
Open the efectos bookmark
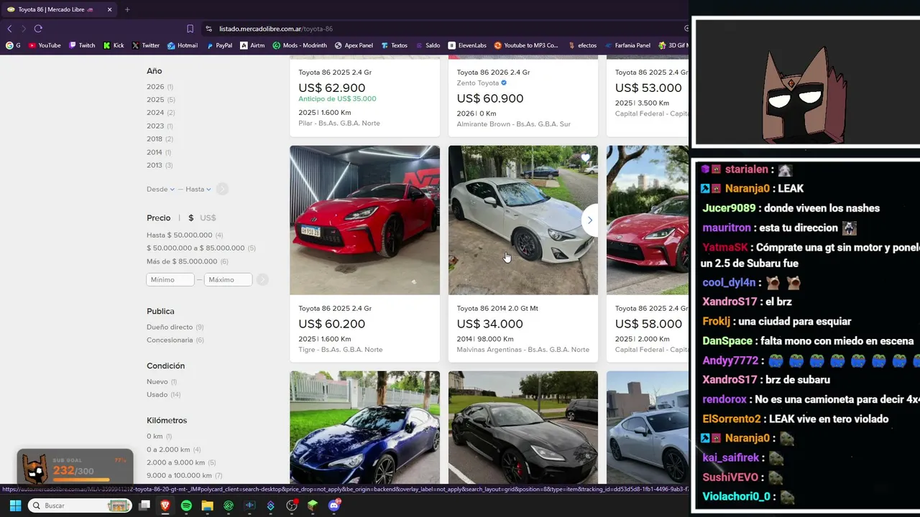pos(582,45)
